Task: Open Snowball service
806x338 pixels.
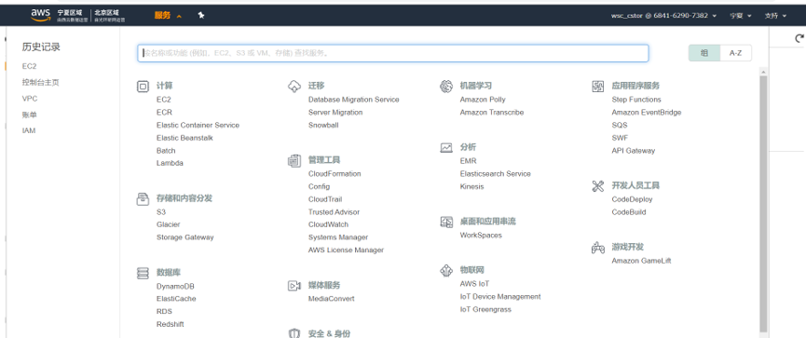Action: 323,125
